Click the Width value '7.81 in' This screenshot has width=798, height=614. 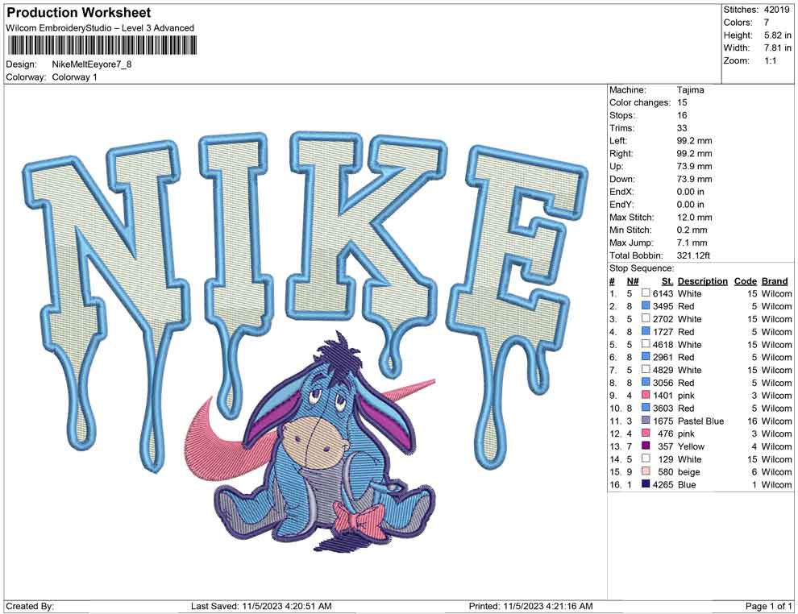[777, 48]
